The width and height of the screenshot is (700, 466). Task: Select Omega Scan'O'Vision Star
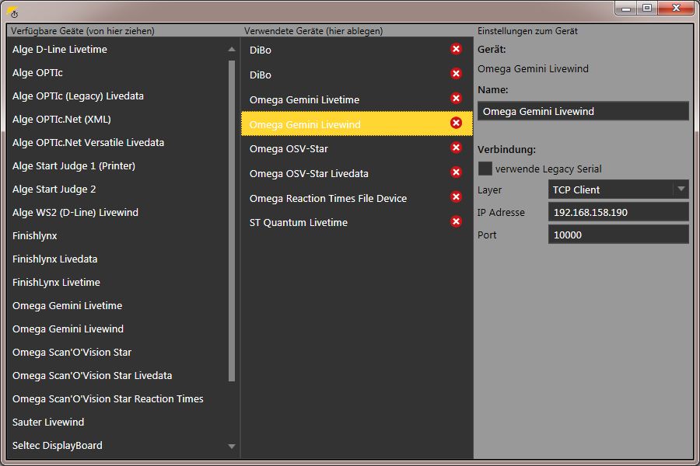coord(72,353)
